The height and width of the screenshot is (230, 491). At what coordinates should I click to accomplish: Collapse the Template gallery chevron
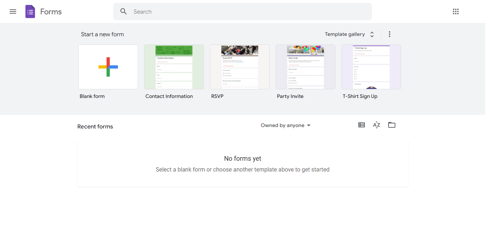tap(372, 34)
